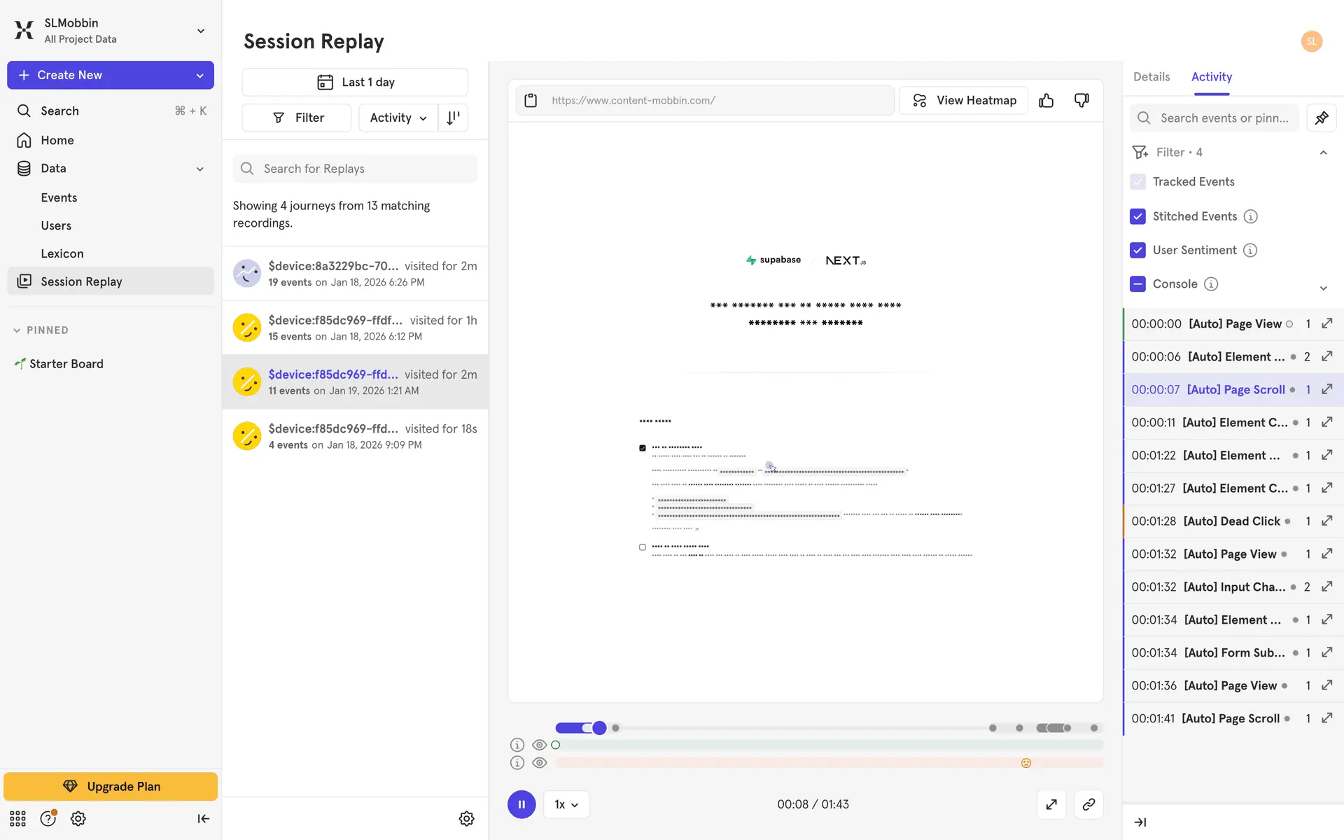Image resolution: width=1344 pixels, height=840 pixels.
Task: Uncheck Stitched Events checkbox
Action: coord(1137,216)
